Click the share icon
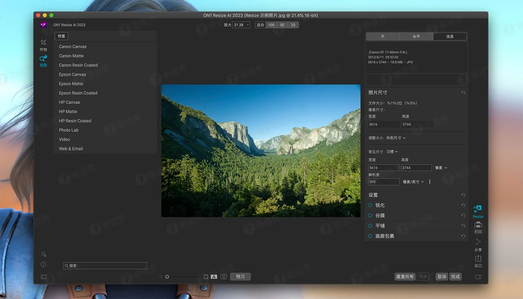Screen dimensions: 523x299 pos(478,242)
